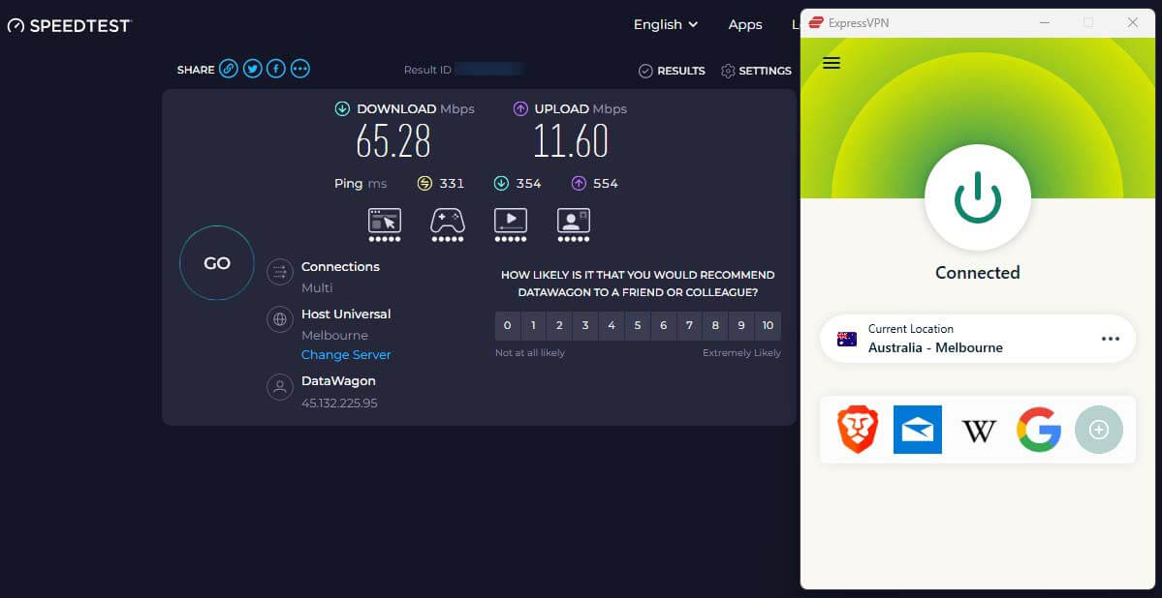
Task: Rate 4 on the recommend scale
Action: click(611, 326)
